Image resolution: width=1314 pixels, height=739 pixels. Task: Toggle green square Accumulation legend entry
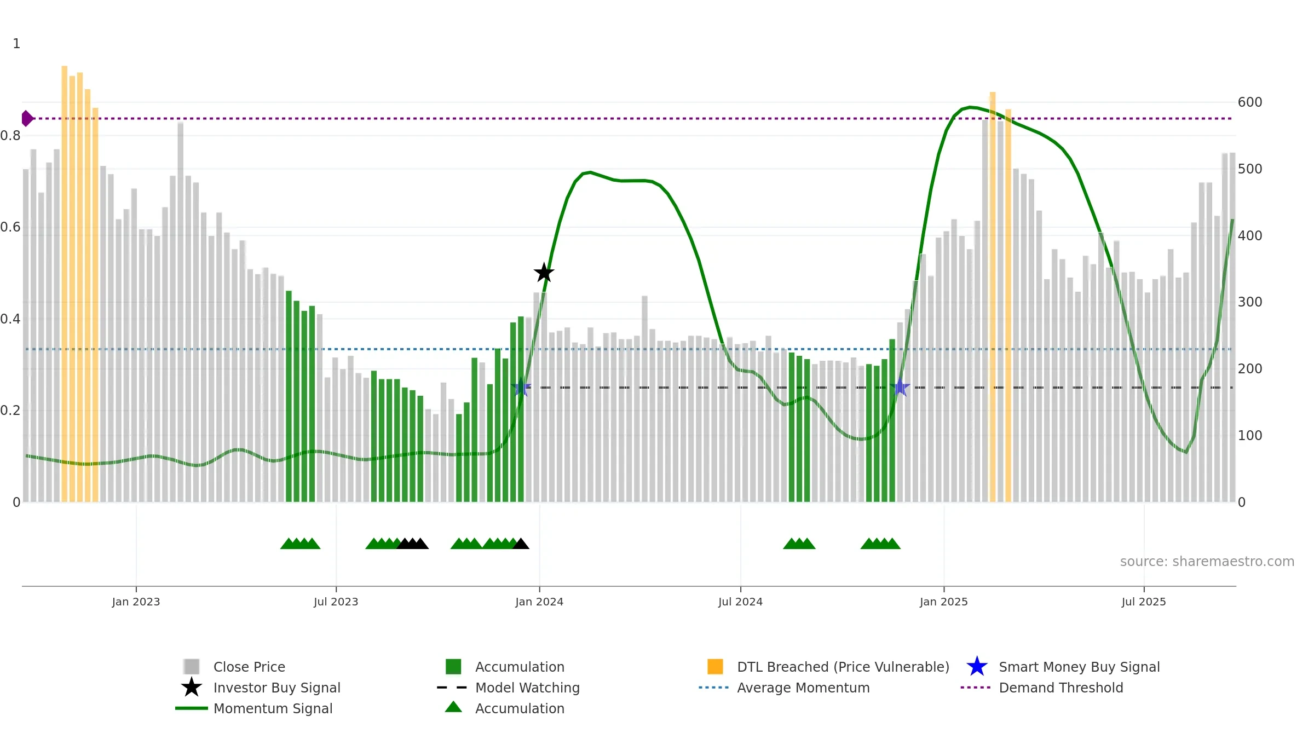coord(504,667)
